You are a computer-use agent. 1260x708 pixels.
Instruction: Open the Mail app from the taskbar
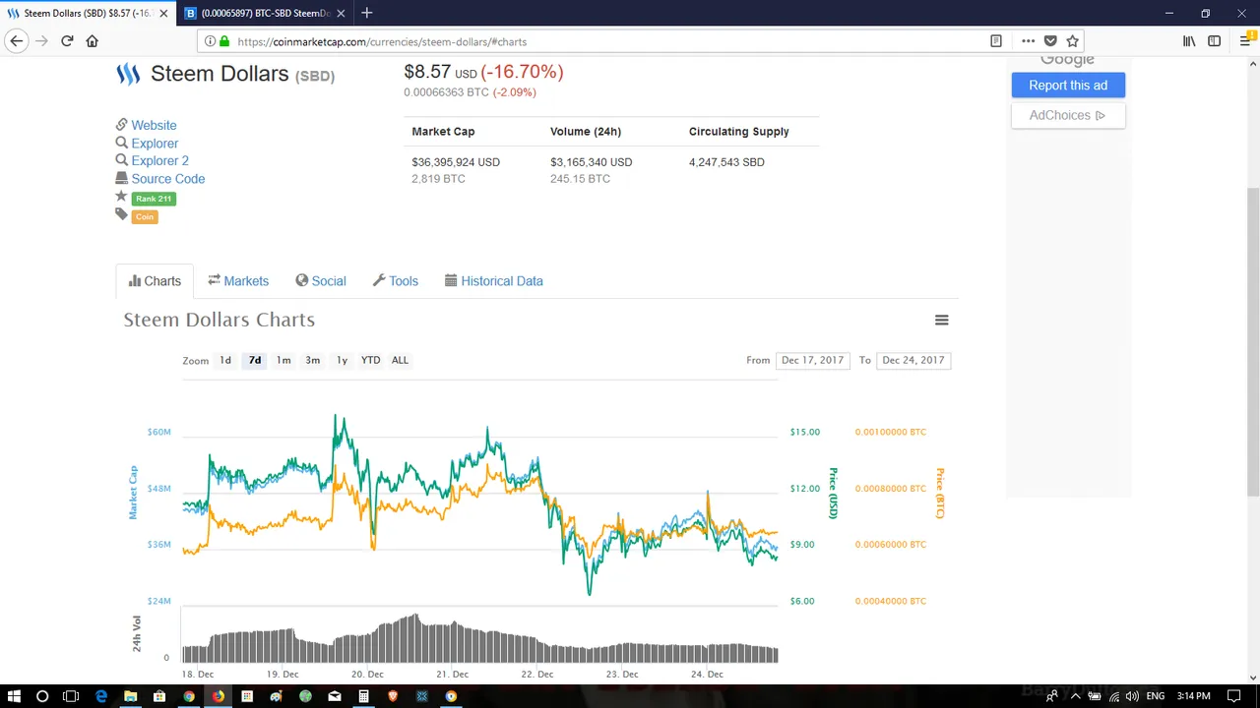(x=335, y=696)
